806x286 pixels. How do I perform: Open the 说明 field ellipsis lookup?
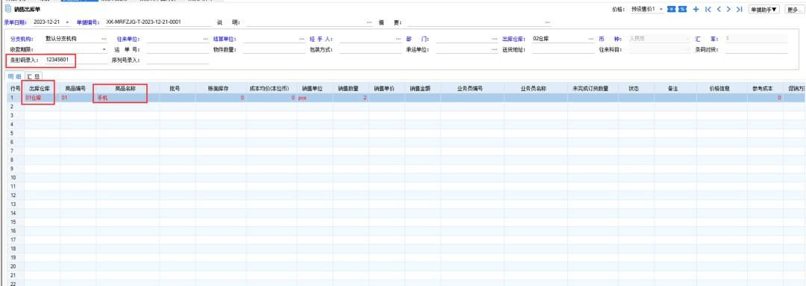tap(369, 22)
